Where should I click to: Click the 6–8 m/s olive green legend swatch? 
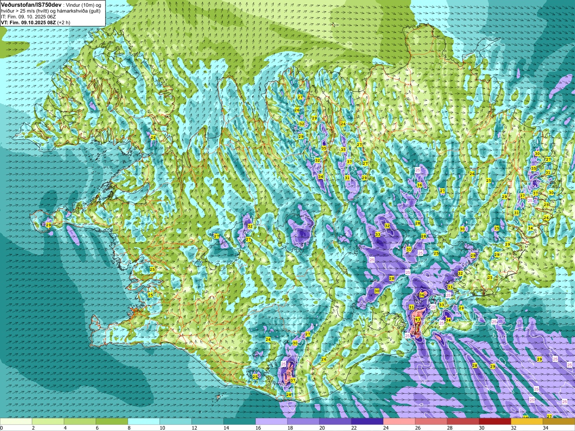(x=112, y=422)
